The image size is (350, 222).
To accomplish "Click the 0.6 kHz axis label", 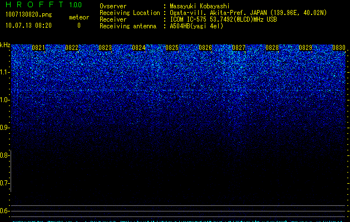I will coord(4,211).
